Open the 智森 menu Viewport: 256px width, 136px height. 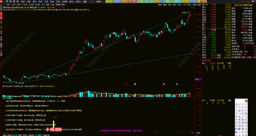point(85,2)
